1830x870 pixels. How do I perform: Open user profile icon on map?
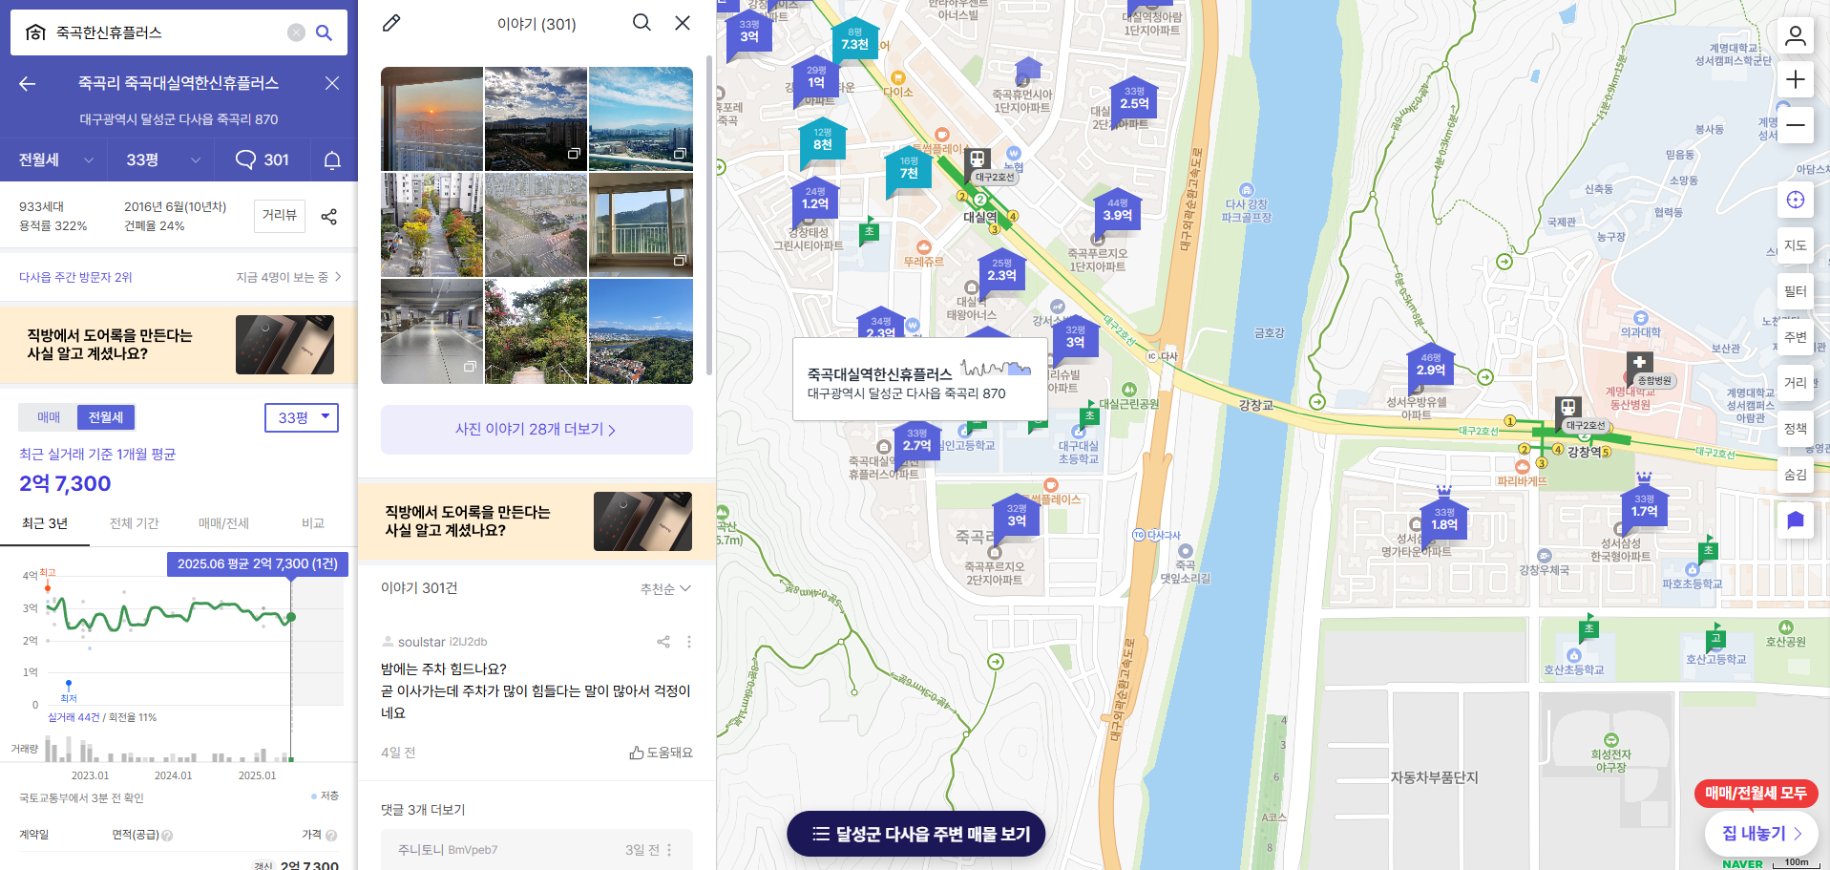[1796, 35]
